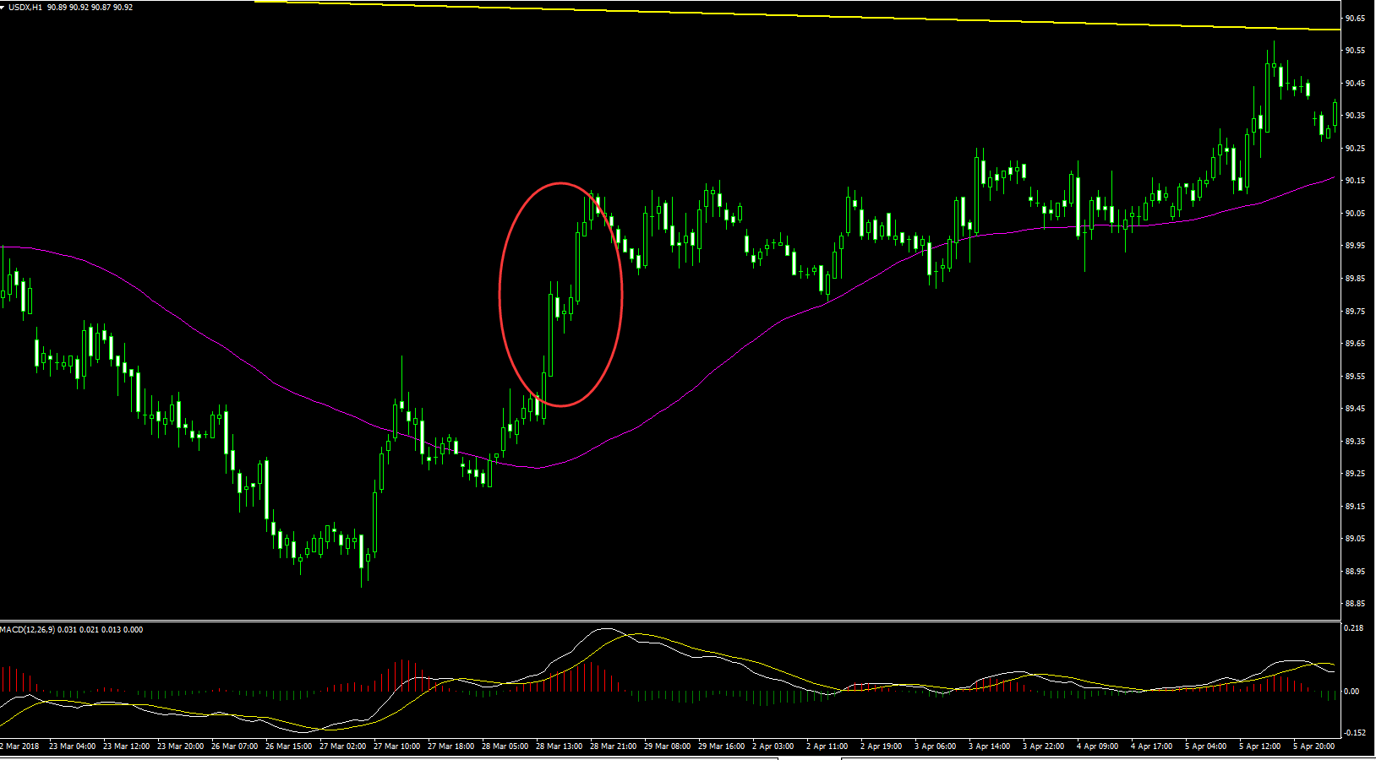Click the 0.218 MACD scale value
This screenshot has height=760, width=1376.
coord(1353,628)
